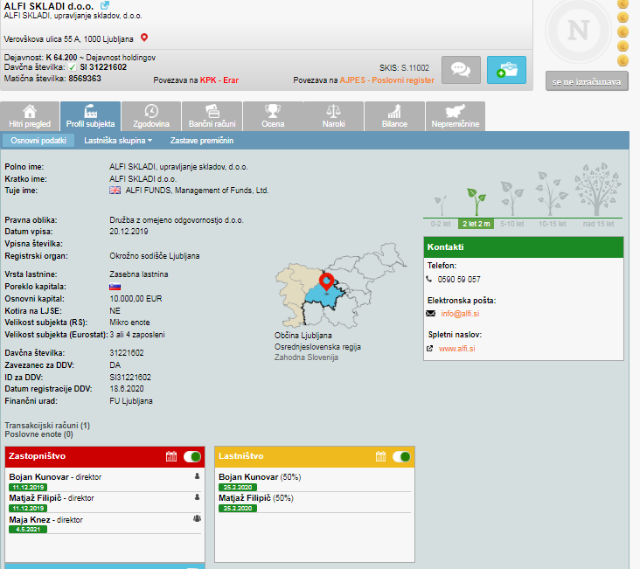
Task: Open external link icon beside ALFI SKLADI title
Action: (105, 5)
